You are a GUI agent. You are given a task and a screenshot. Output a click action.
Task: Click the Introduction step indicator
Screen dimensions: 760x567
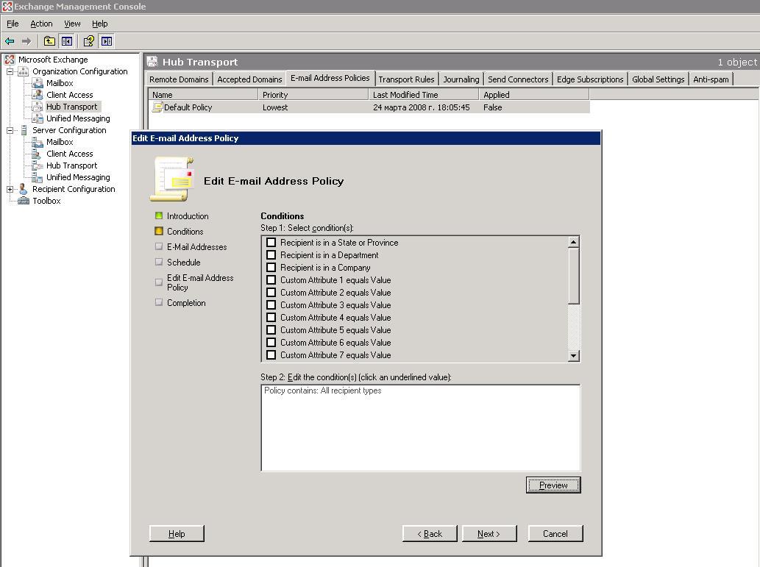[x=159, y=215]
